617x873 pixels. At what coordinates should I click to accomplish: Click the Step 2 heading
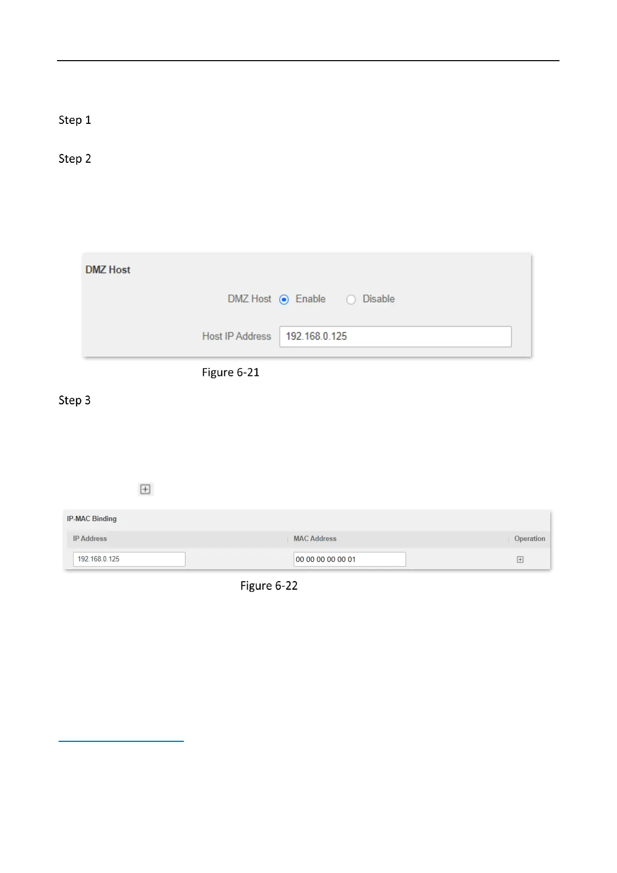[75, 159]
